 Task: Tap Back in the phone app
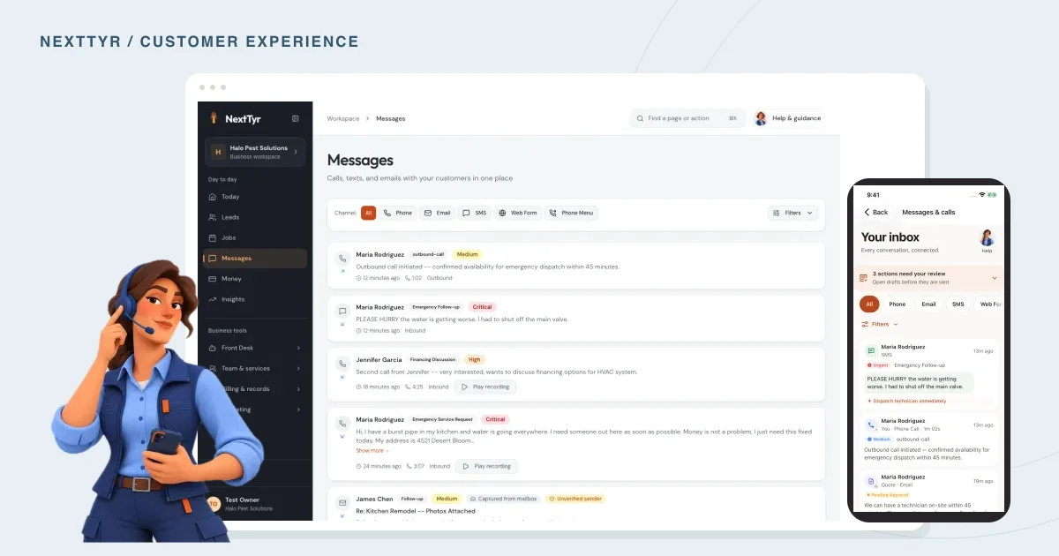pyautogui.click(x=875, y=213)
